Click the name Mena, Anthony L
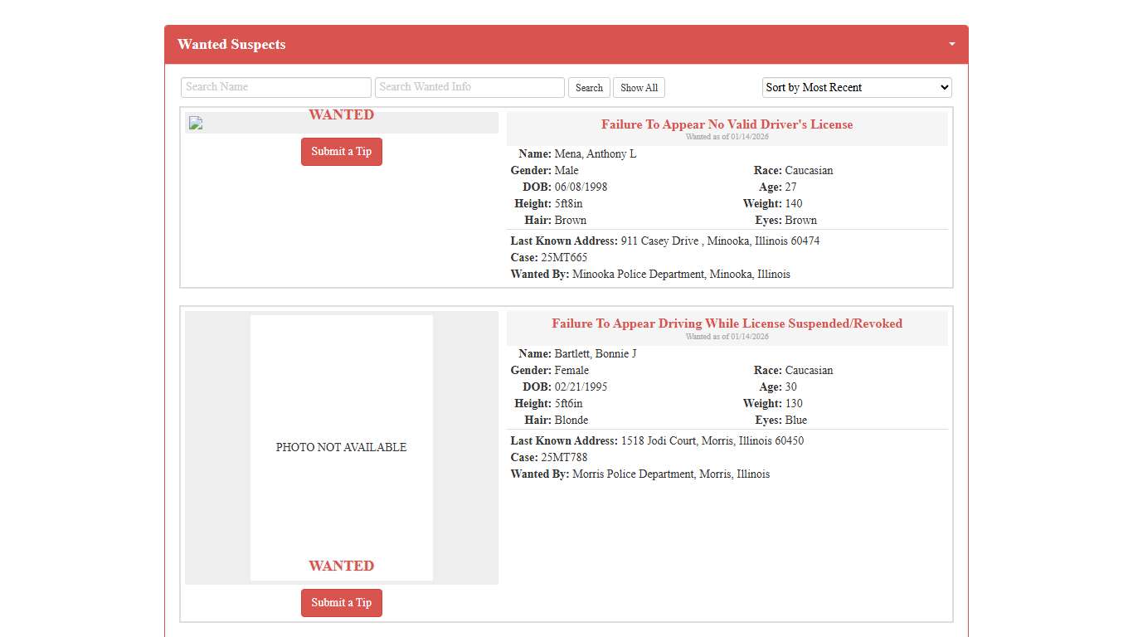The height and width of the screenshot is (637, 1133). click(x=595, y=154)
